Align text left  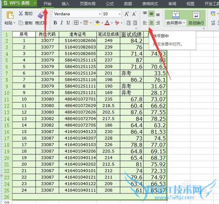tap(145, 23)
